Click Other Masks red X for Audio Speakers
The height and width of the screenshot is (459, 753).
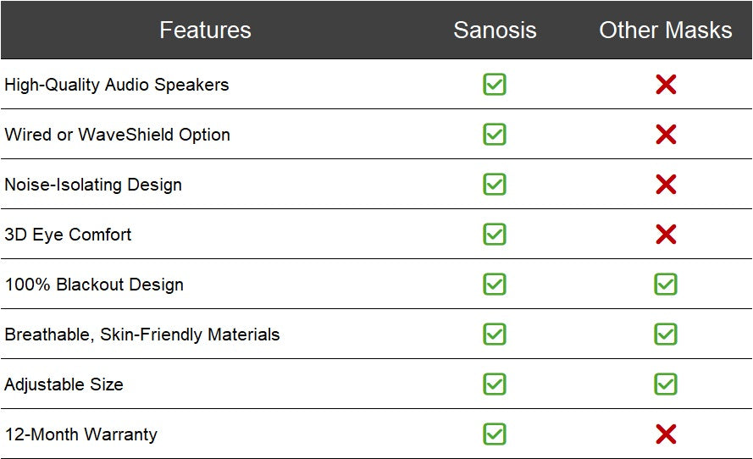666,84
